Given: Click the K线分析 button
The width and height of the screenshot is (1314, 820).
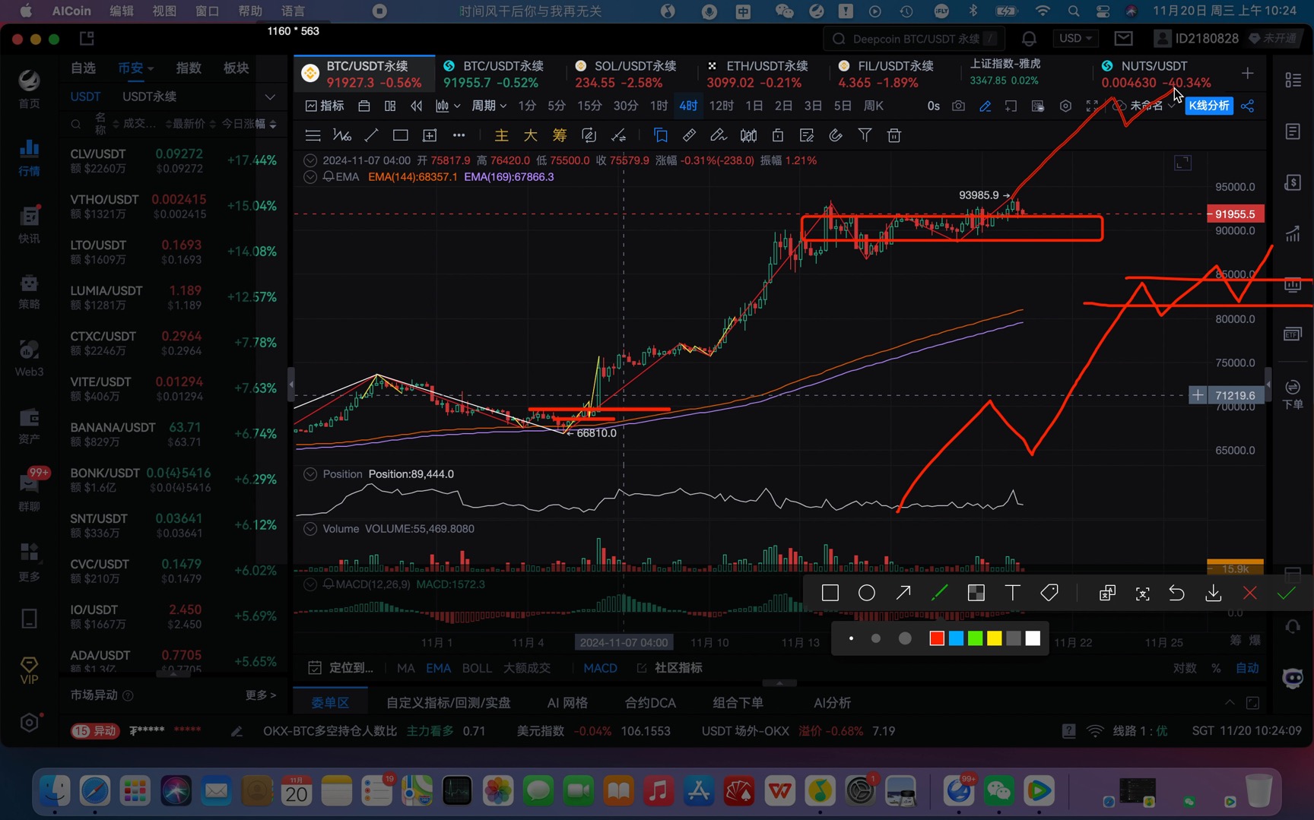Looking at the screenshot, I should [1209, 106].
